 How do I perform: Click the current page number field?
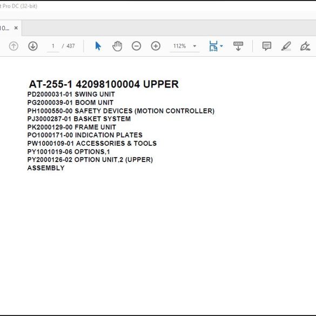point(53,46)
